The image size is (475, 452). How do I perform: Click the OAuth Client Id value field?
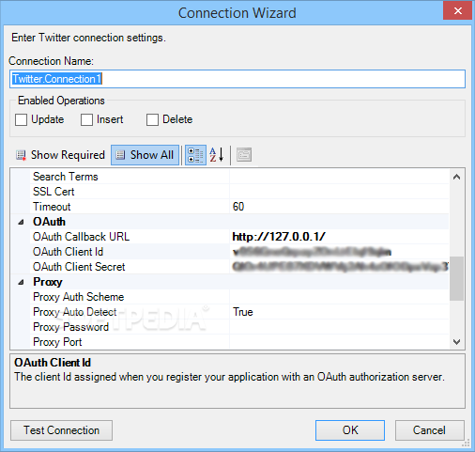point(340,252)
